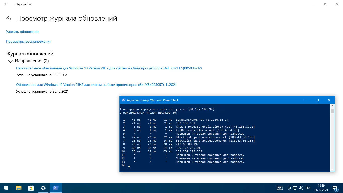
Task: Click the Трассировка маршрута к eais.rkn.gov.ru line
Action: click(167, 109)
